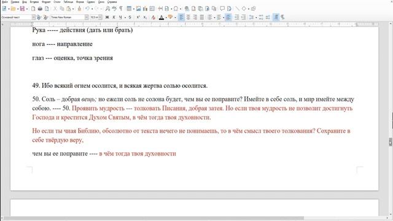Apply font color with the A icon

click(x=161, y=17)
